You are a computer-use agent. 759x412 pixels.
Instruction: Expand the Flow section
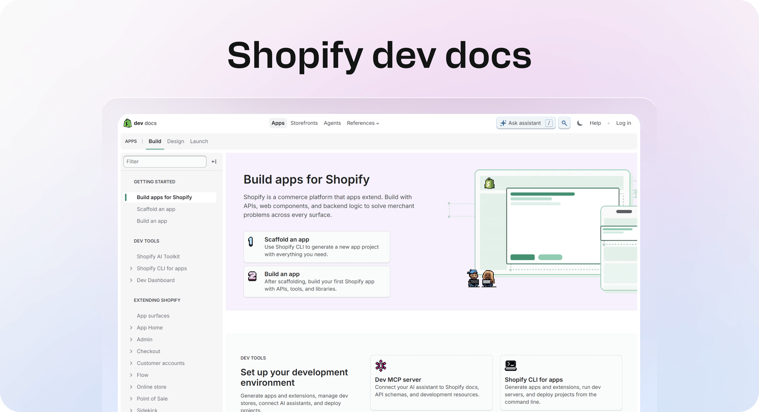point(131,375)
